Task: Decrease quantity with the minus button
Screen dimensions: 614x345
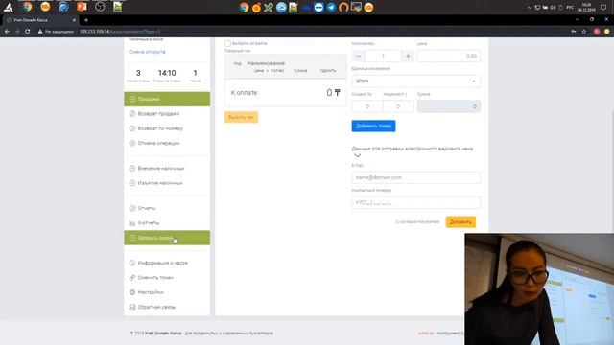Action: click(x=358, y=56)
